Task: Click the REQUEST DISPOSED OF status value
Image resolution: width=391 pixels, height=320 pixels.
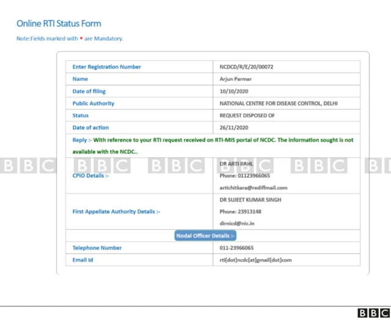Action: click(x=247, y=115)
